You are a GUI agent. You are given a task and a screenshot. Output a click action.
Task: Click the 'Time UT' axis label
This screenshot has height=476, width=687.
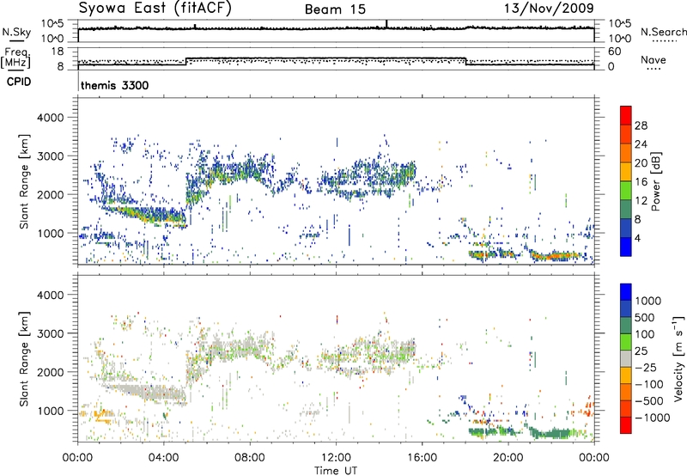335,470
